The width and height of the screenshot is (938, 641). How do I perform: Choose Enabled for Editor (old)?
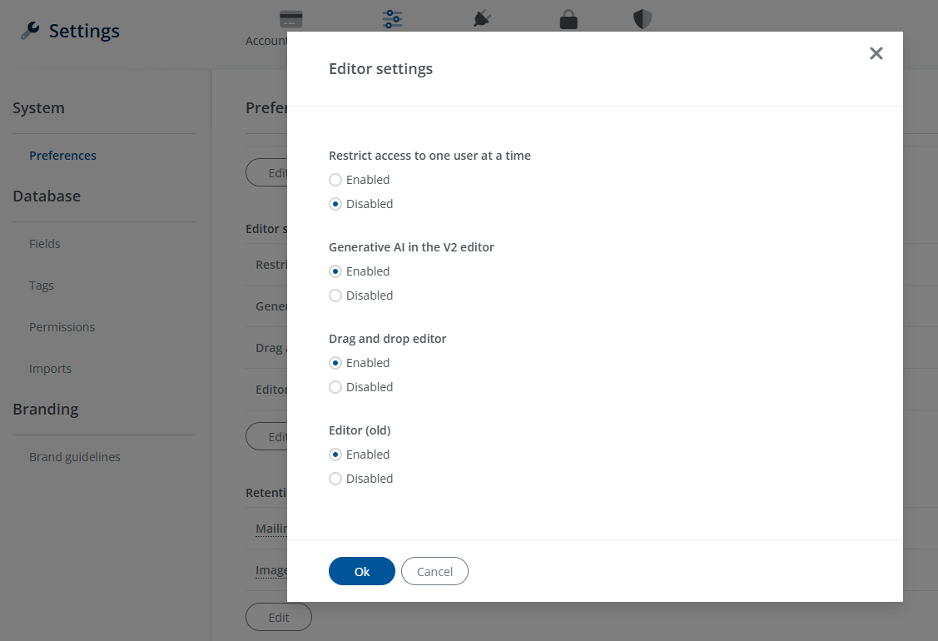coord(335,455)
